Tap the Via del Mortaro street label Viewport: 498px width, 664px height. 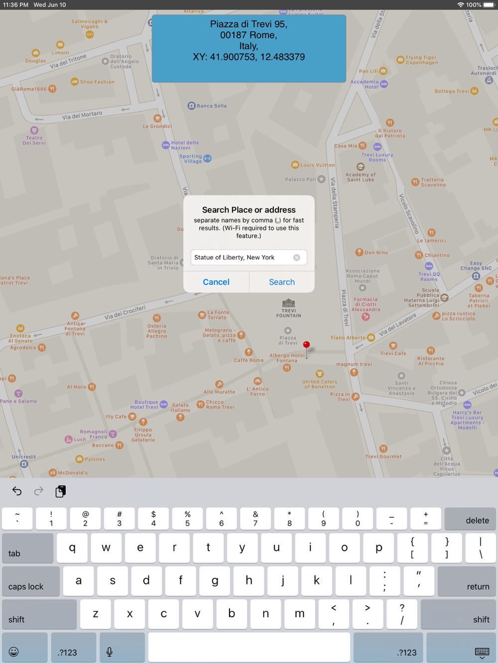click(x=82, y=115)
